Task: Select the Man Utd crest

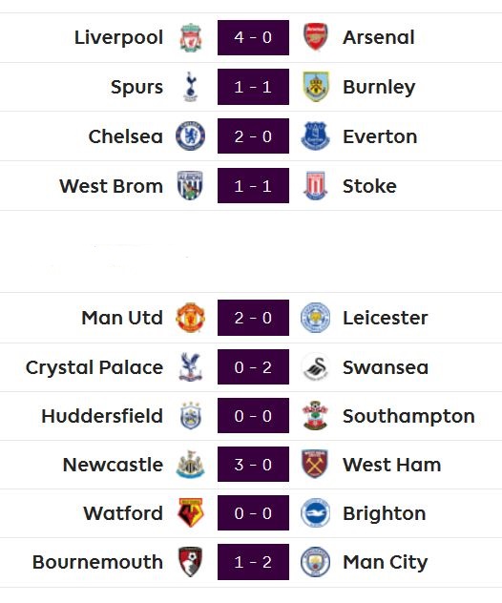Action: [191, 318]
